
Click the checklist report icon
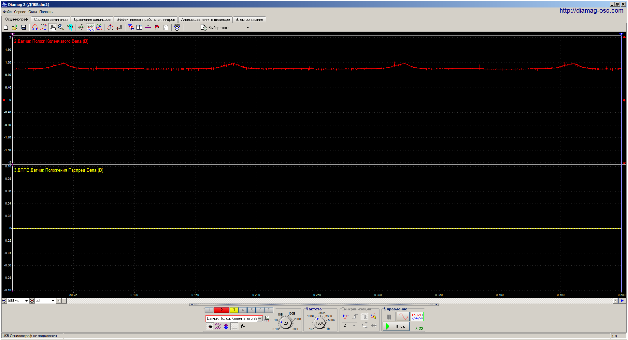[166, 28]
